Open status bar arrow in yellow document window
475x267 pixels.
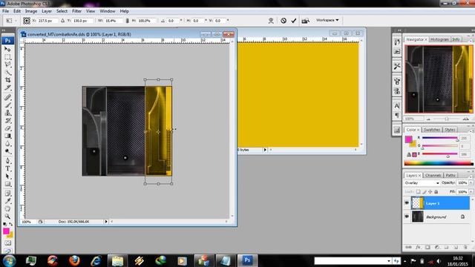(x=265, y=150)
